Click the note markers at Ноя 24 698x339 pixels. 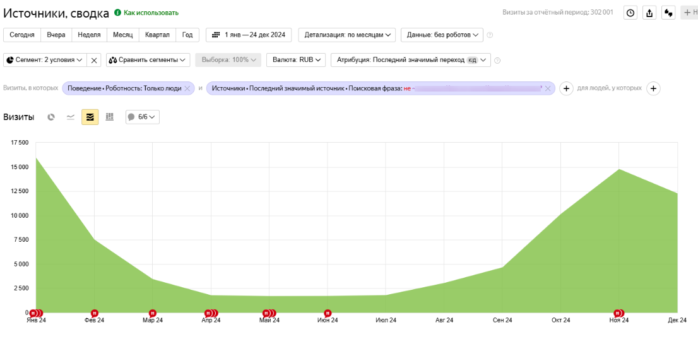click(x=618, y=312)
